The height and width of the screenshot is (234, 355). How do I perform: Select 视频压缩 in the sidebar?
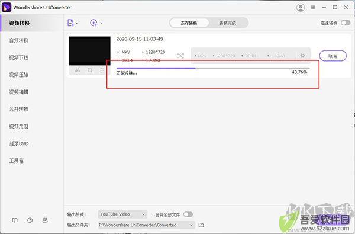(x=19, y=75)
